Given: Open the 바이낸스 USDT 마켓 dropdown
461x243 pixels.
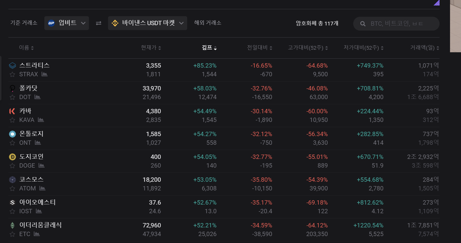Looking at the screenshot, I should (147, 23).
